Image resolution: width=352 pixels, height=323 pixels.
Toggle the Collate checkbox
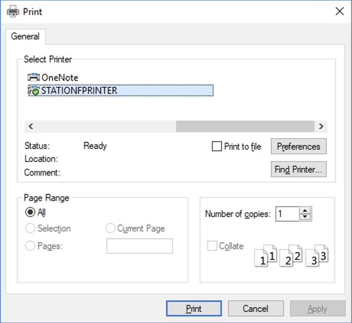[x=212, y=246]
